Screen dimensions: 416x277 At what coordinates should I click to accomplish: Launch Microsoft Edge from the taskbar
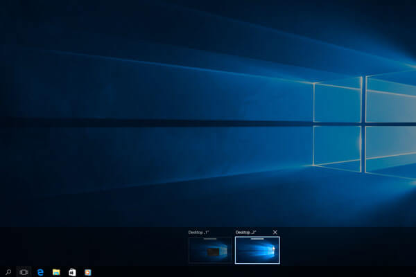click(40, 272)
